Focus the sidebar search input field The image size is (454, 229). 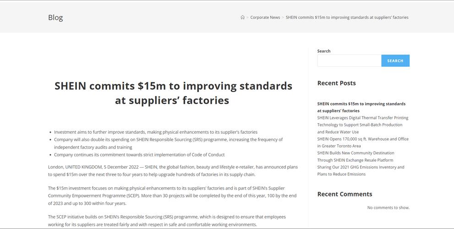click(349, 61)
